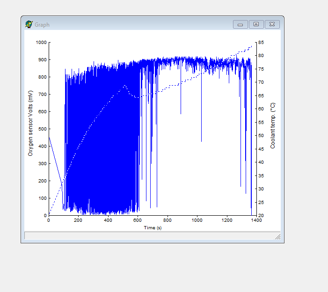Click the Graph window title text

click(42, 25)
